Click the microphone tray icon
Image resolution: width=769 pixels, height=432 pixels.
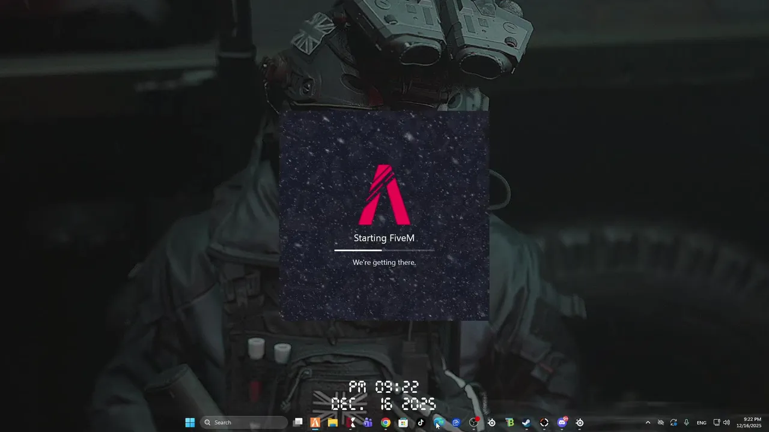click(x=686, y=422)
